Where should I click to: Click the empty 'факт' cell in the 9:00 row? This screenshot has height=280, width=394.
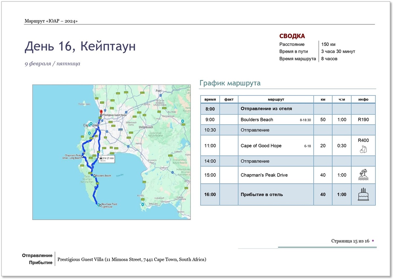coord(229,120)
